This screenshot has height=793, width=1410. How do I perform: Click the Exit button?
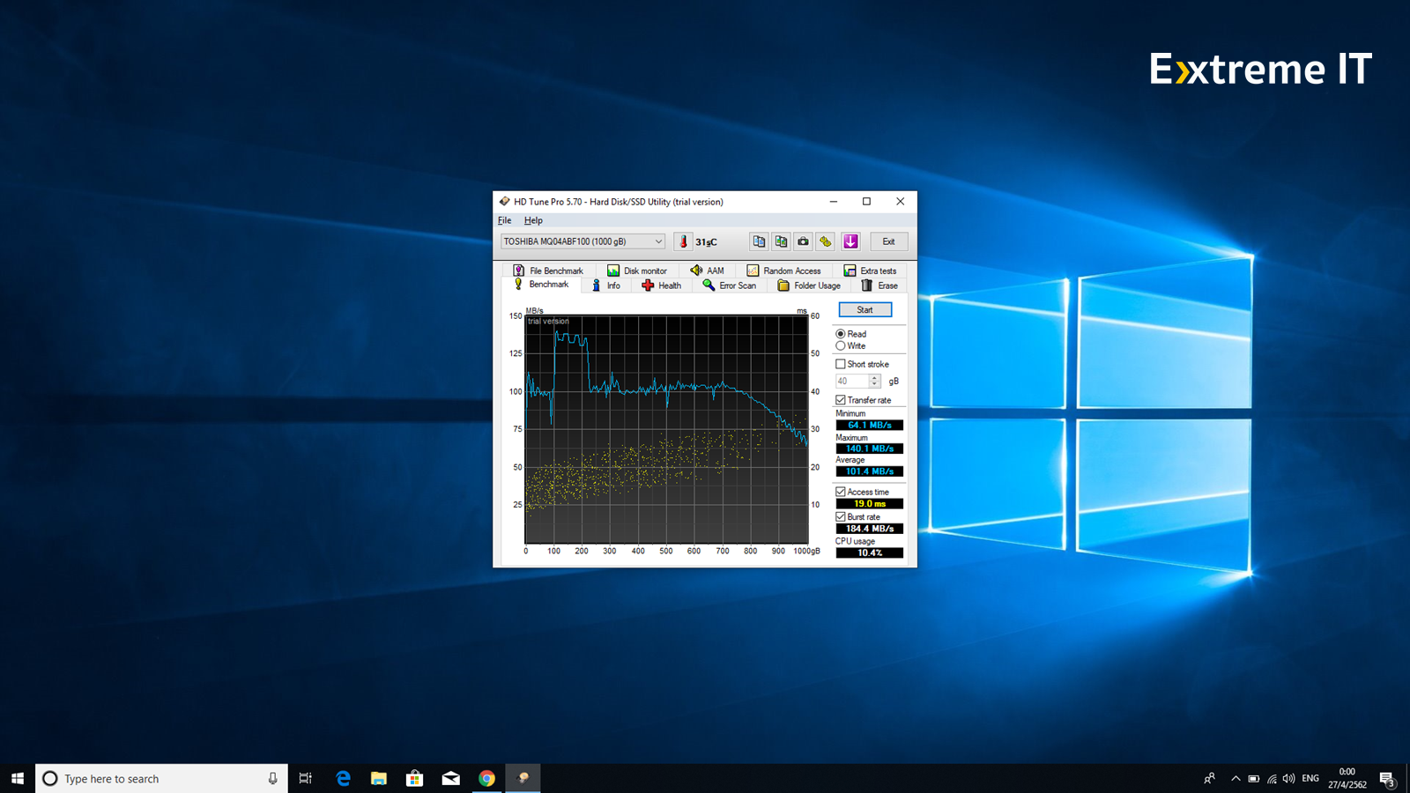tap(888, 241)
